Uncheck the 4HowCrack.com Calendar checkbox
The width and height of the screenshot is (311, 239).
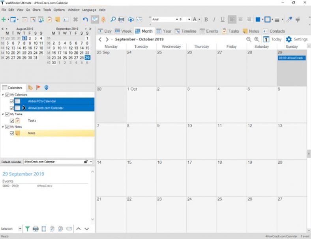[x=12, y=108]
